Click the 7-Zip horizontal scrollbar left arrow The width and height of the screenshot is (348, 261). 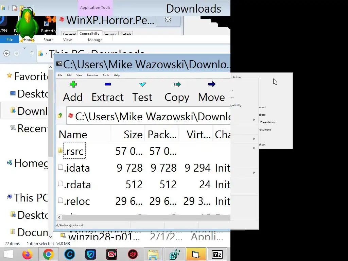click(59, 217)
